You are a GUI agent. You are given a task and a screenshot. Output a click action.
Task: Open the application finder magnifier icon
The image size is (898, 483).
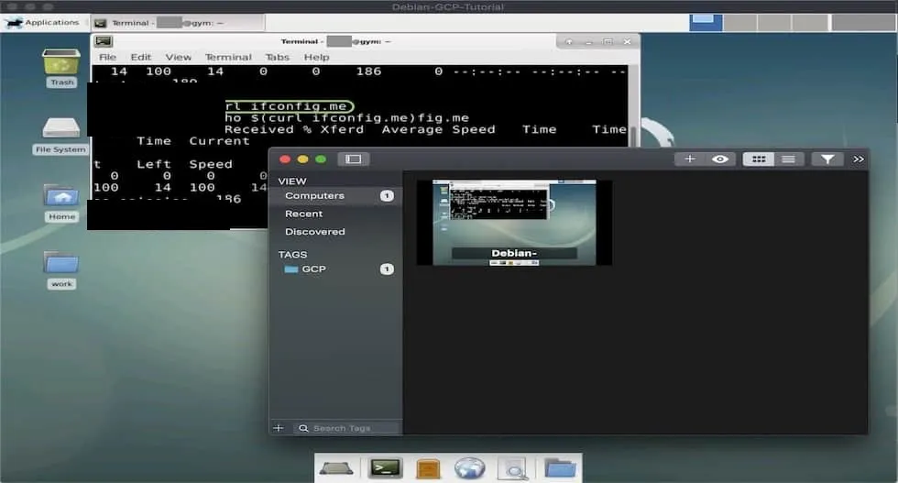[512, 468]
